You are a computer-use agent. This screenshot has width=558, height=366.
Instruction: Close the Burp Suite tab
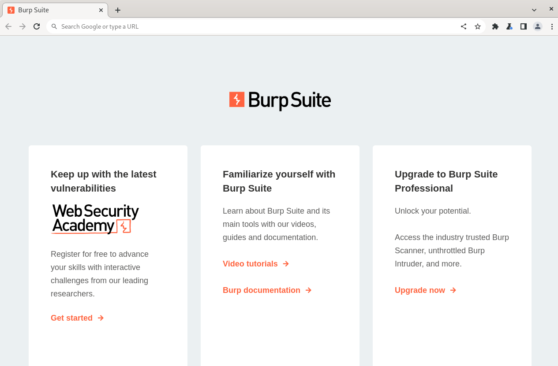coord(101,10)
